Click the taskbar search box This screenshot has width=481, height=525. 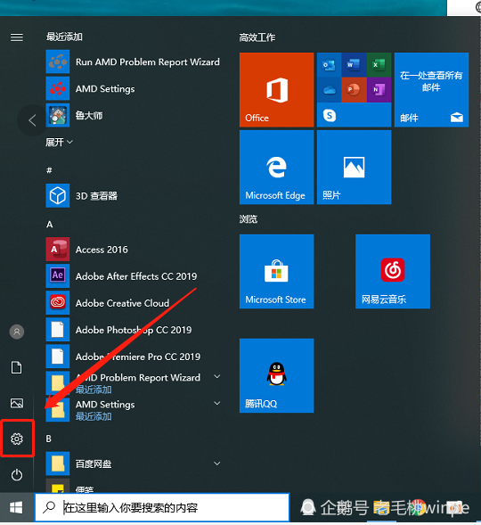coord(162,507)
